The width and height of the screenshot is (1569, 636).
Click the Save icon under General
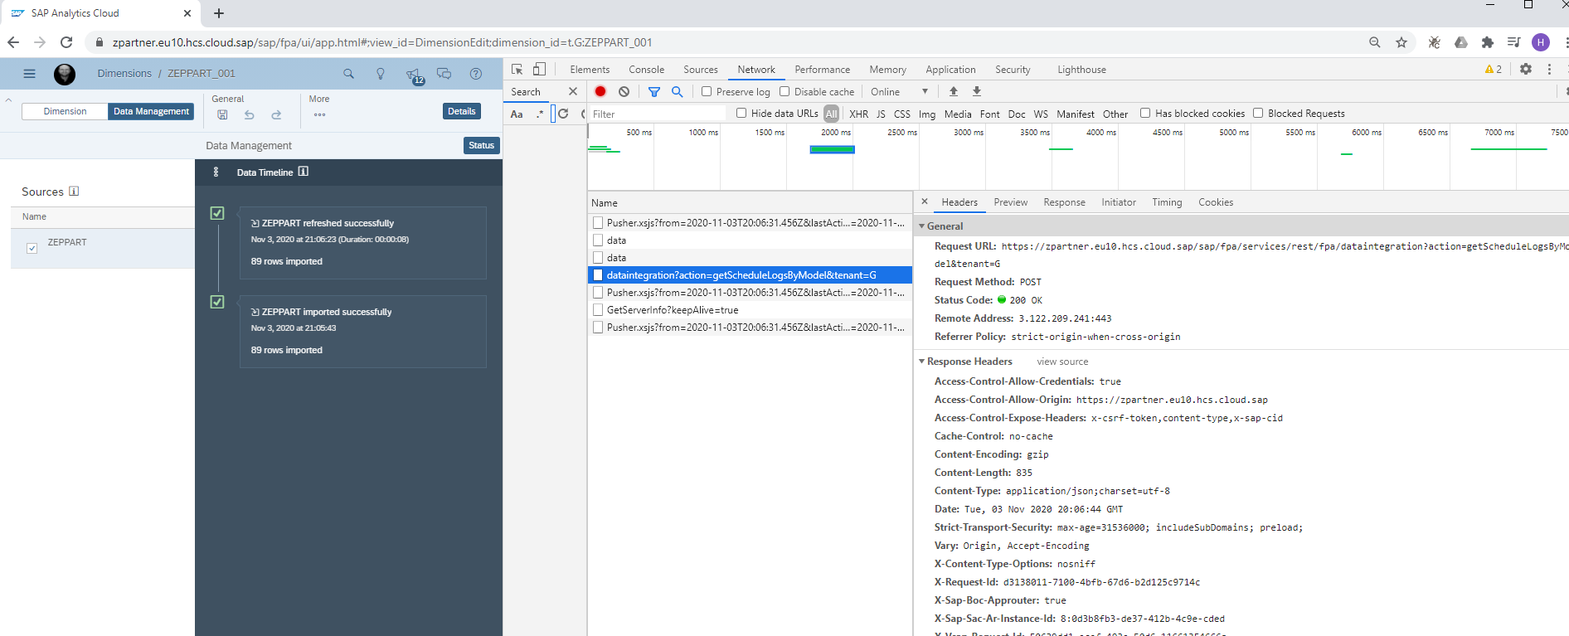point(222,115)
